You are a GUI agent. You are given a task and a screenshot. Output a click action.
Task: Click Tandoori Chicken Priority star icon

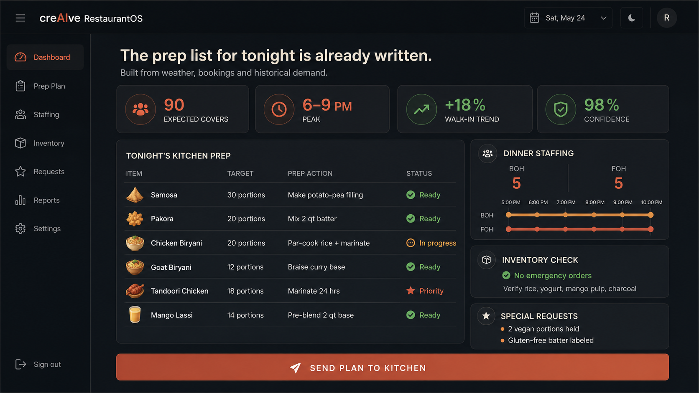pyautogui.click(x=411, y=291)
